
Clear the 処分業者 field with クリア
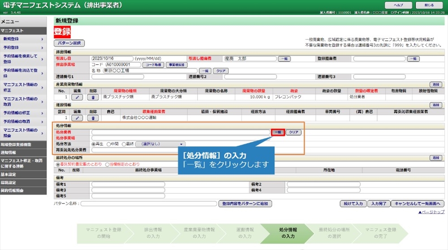pyautogui.click(x=293, y=132)
